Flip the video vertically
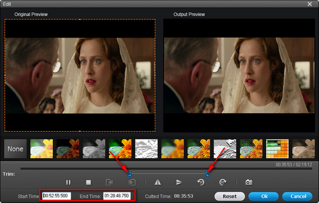 179,183
